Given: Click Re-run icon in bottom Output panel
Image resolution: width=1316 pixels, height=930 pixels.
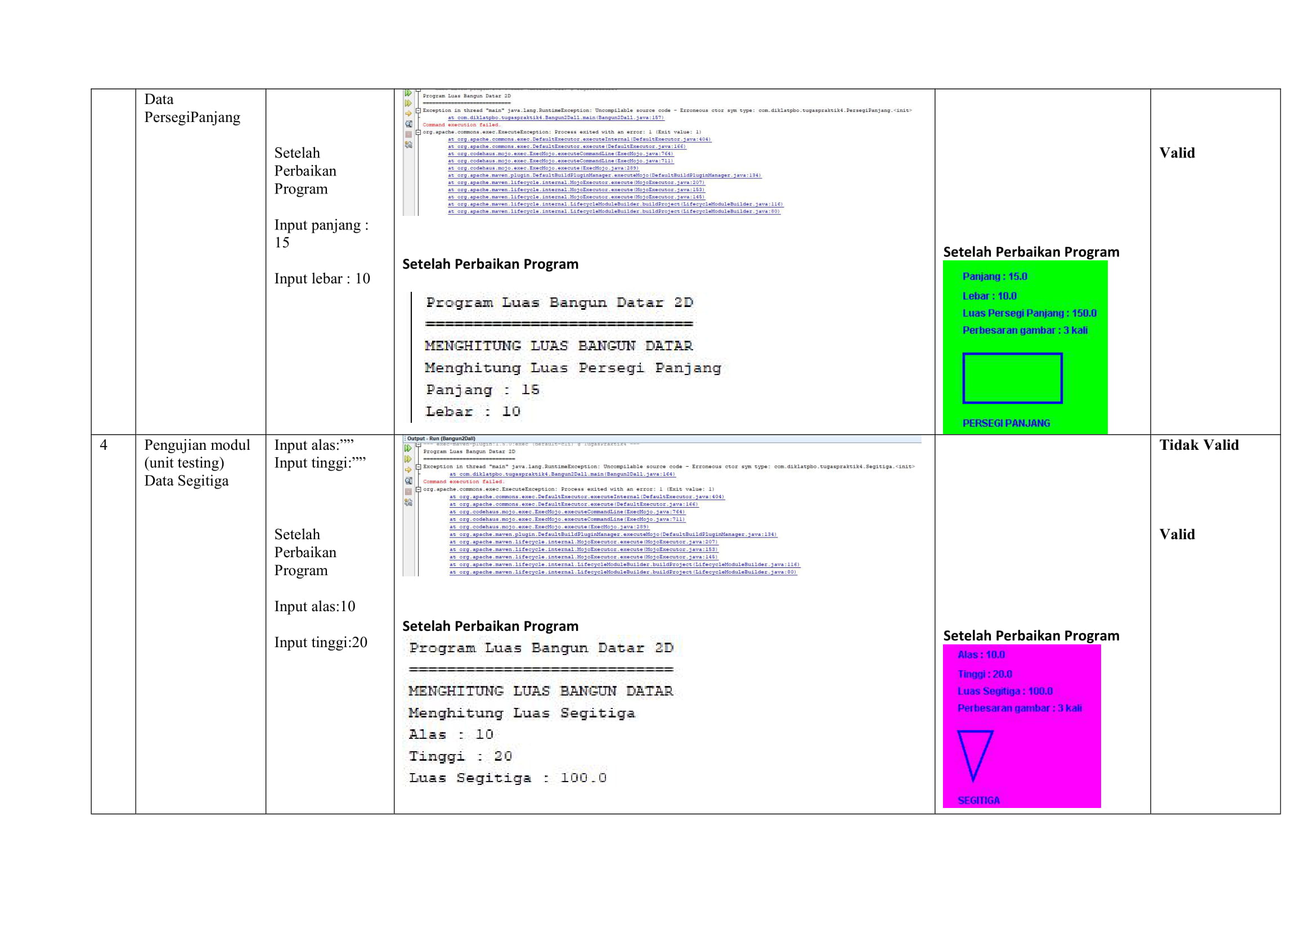Looking at the screenshot, I should click(x=408, y=448).
